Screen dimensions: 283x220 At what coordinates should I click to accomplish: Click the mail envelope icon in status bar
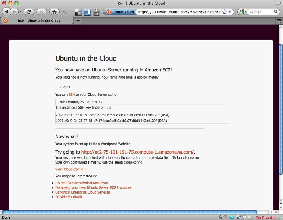coord(249,217)
